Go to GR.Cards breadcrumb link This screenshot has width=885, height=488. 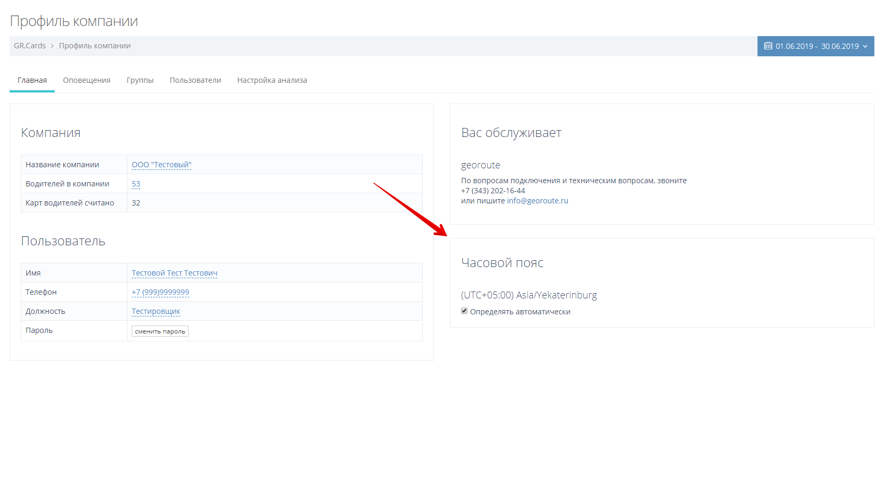[30, 46]
